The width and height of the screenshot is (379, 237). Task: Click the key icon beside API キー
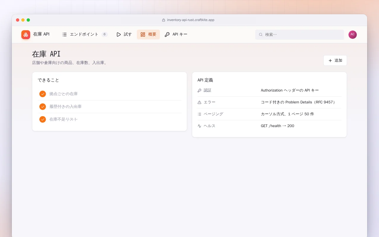pyautogui.click(x=167, y=34)
